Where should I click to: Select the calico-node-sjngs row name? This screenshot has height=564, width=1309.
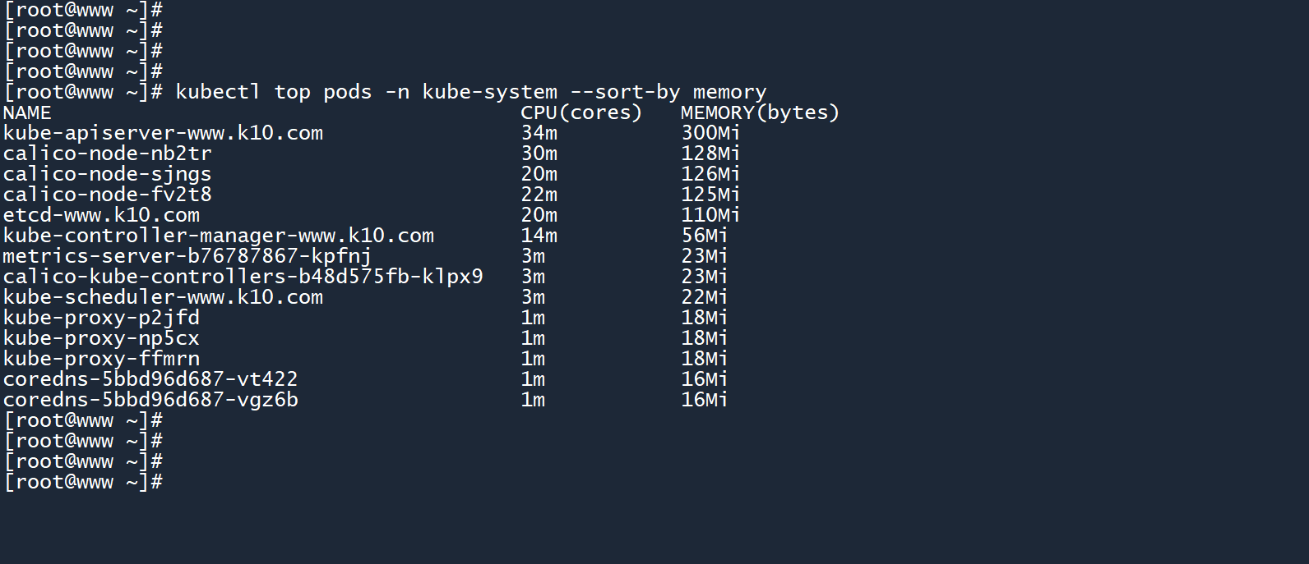pyautogui.click(x=108, y=174)
